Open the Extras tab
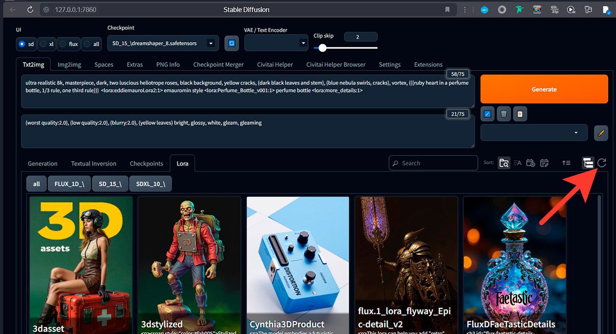This screenshot has width=616, height=334. tap(135, 65)
